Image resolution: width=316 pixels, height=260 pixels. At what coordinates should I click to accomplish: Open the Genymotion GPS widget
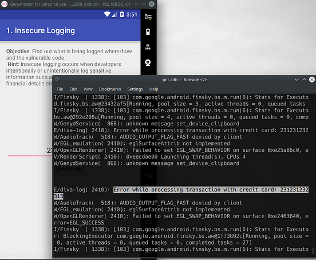pos(148,47)
